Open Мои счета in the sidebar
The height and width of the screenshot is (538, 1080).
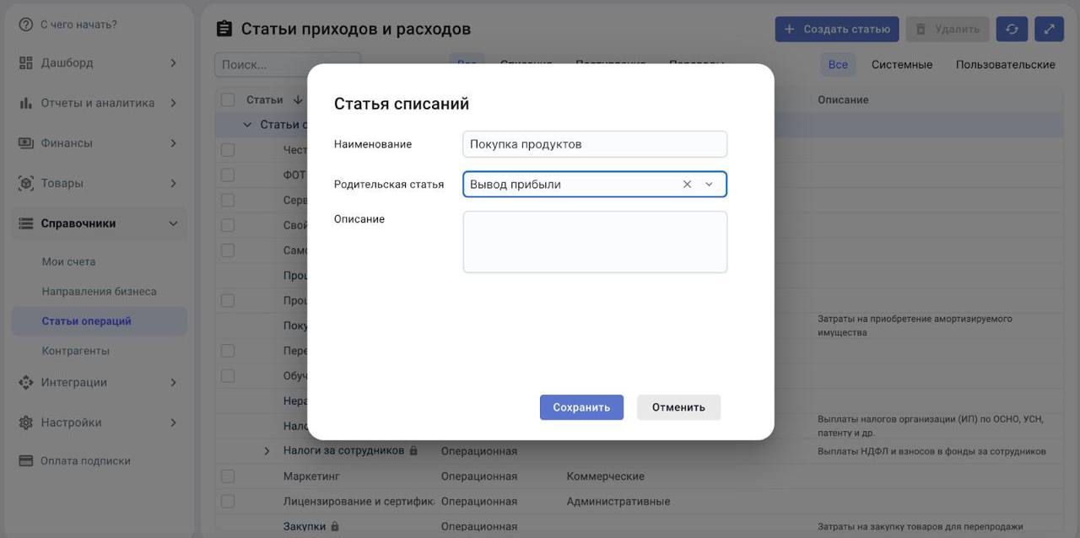(68, 261)
